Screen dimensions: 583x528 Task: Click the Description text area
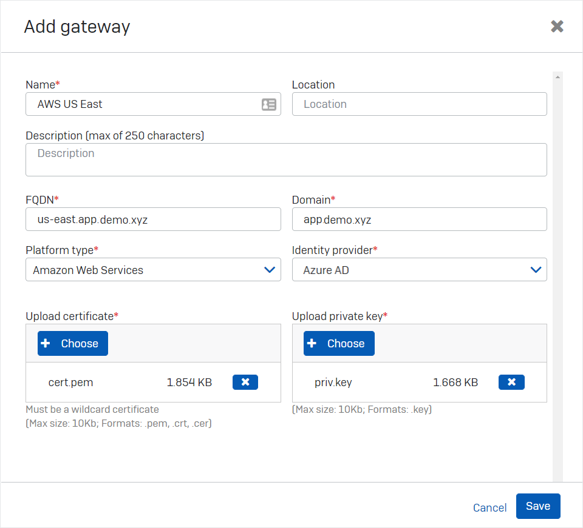point(286,160)
